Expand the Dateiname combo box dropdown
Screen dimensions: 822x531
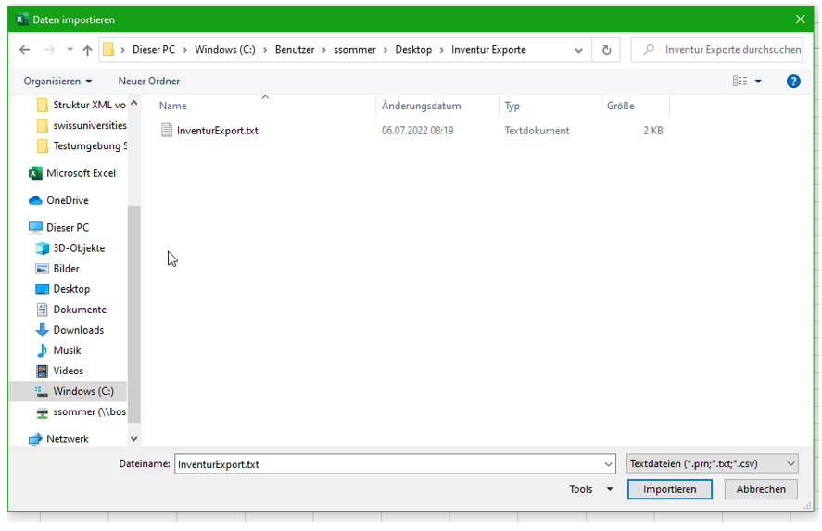(608, 464)
